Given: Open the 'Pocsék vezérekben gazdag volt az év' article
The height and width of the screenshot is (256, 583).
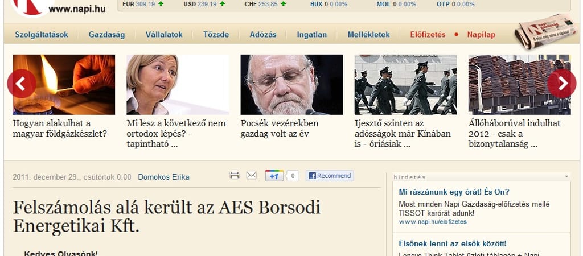Looking at the screenshot, I should click(x=280, y=128).
